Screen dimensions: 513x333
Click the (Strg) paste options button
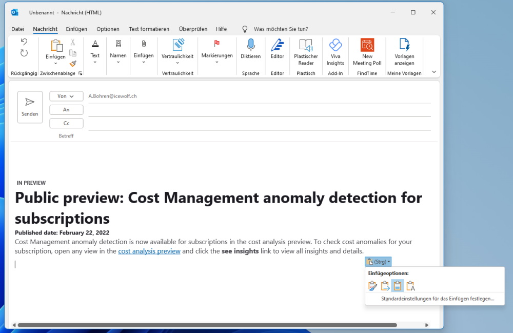click(378, 262)
